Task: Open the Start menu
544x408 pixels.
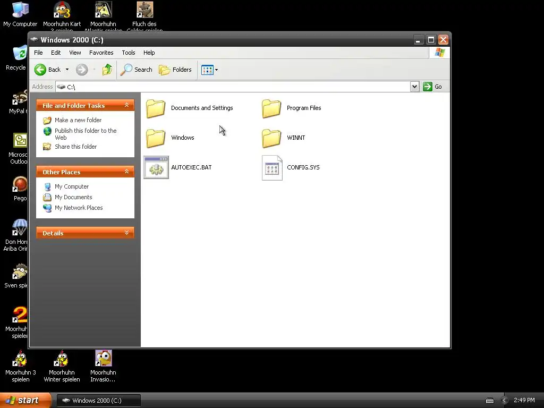Action: 25,400
